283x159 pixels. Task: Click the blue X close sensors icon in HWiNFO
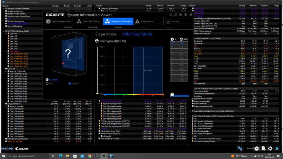tap(277, 148)
